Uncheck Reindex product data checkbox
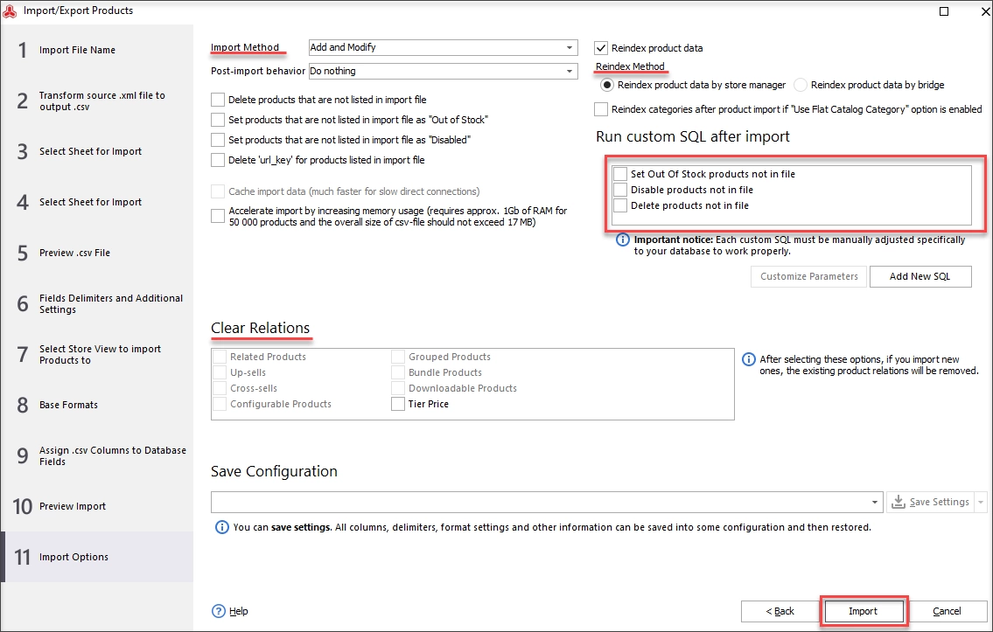 coord(601,48)
